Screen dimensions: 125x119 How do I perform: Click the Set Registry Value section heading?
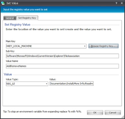(x=18, y=25)
